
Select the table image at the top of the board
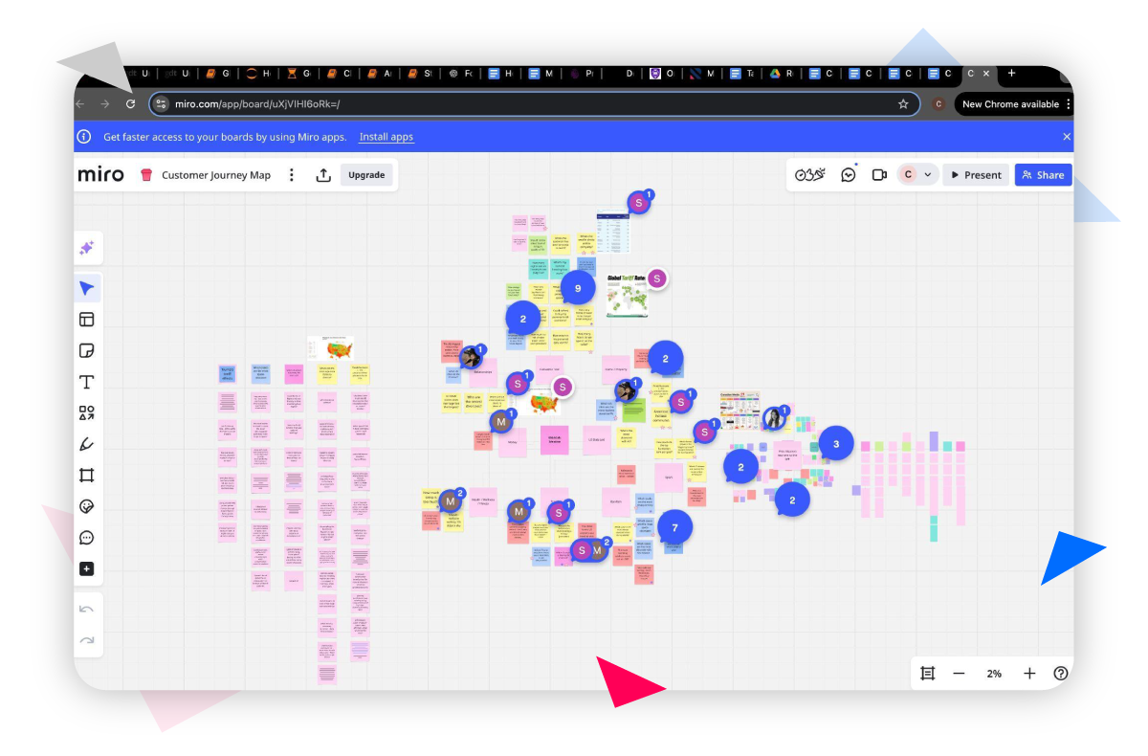pos(613,233)
